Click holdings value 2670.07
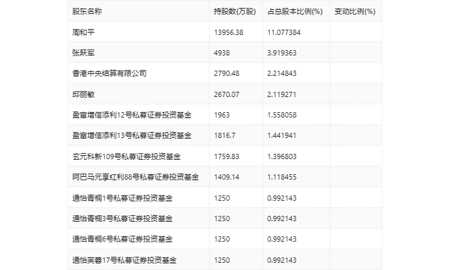 [x=226, y=94]
